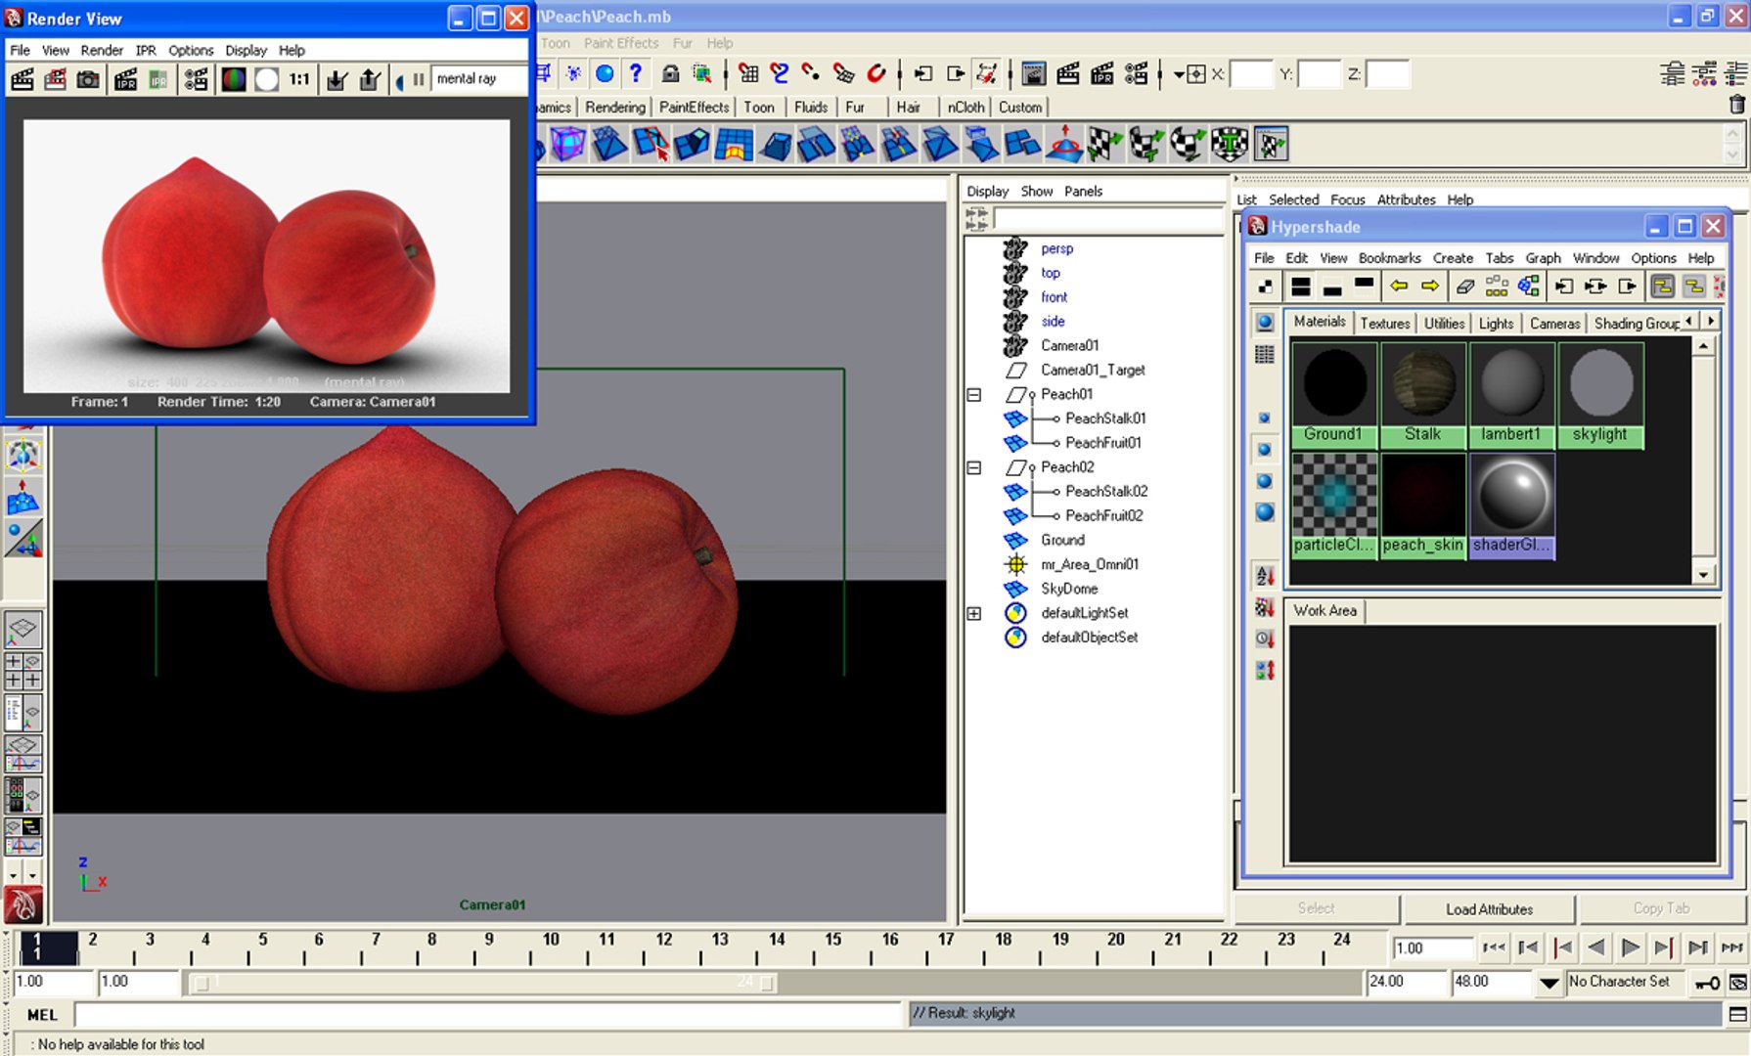This screenshot has width=1751, height=1056.
Task: Click the Select button in Attribute Editor
Action: coord(1316,909)
